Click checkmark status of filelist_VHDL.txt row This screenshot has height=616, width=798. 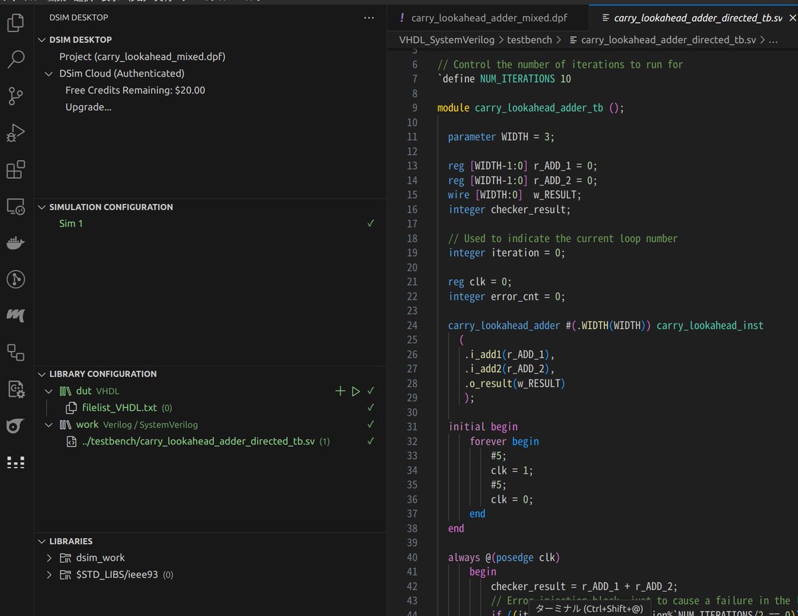(371, 408)
